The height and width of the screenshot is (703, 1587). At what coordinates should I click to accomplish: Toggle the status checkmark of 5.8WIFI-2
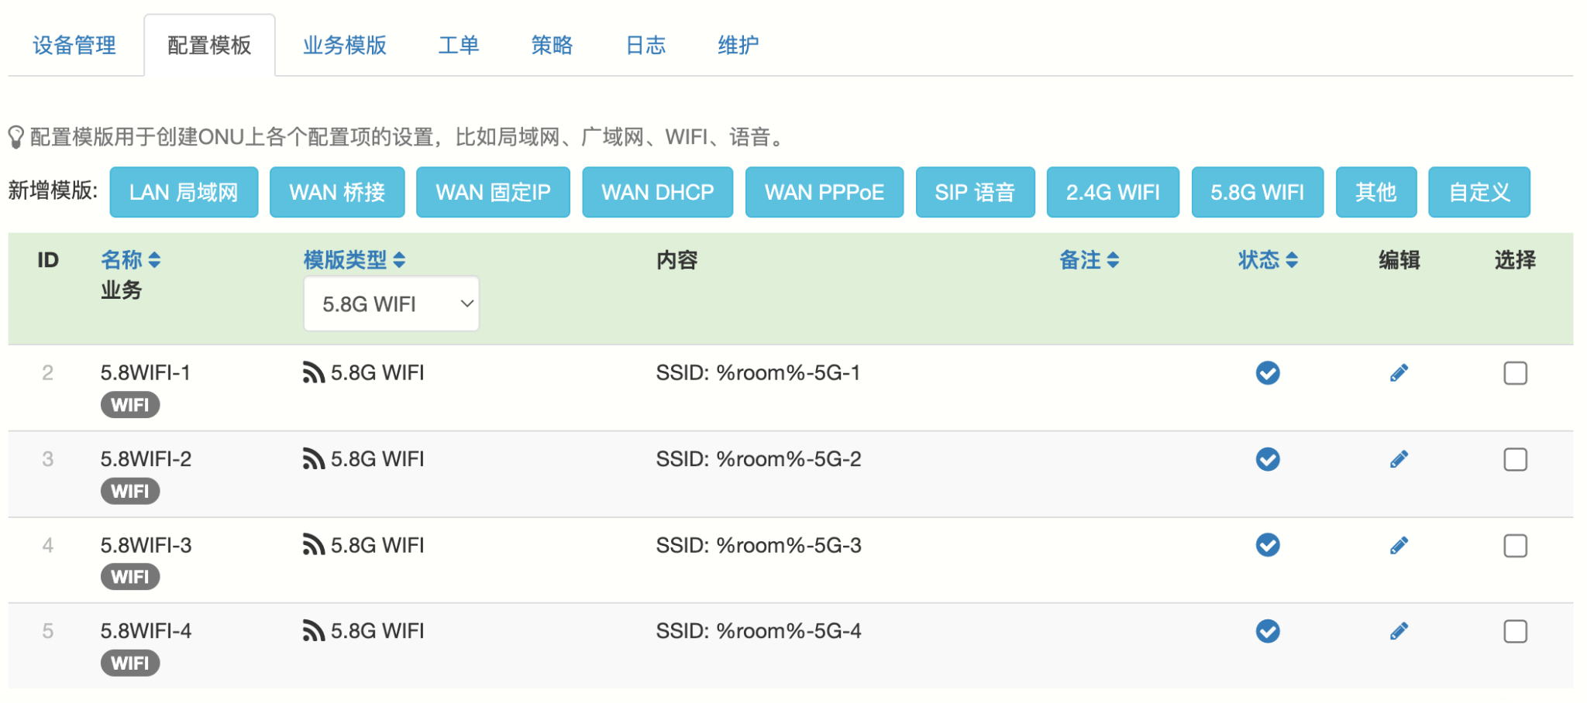(1268, 460)
